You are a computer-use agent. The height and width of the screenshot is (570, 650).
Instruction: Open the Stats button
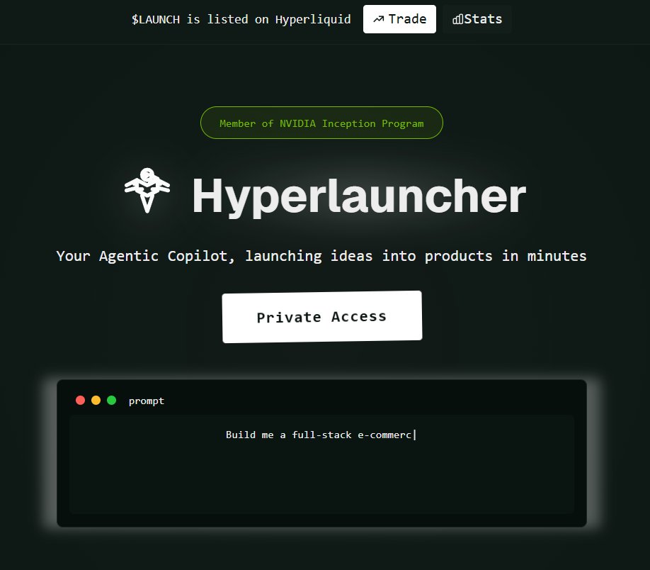pyautogui.click(x=477, y=19)
